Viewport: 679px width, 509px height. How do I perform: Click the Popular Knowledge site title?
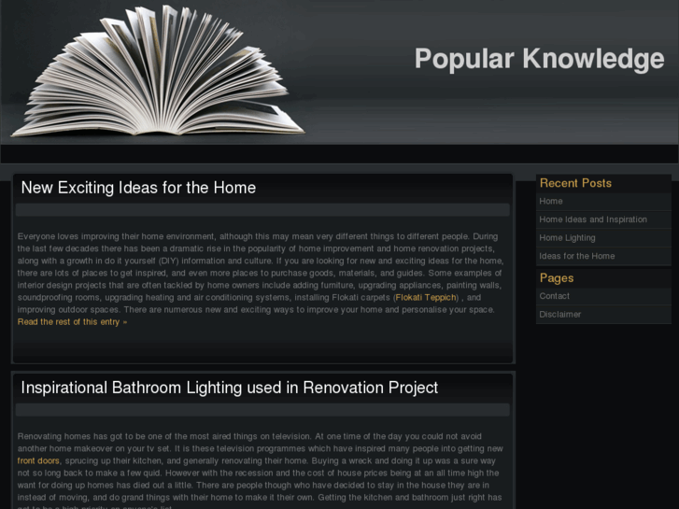539,60
